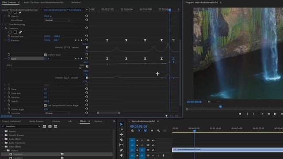Select the Ripple Edit tool
The width and height of the screenshot is (283, 159).
click(121, 134)
